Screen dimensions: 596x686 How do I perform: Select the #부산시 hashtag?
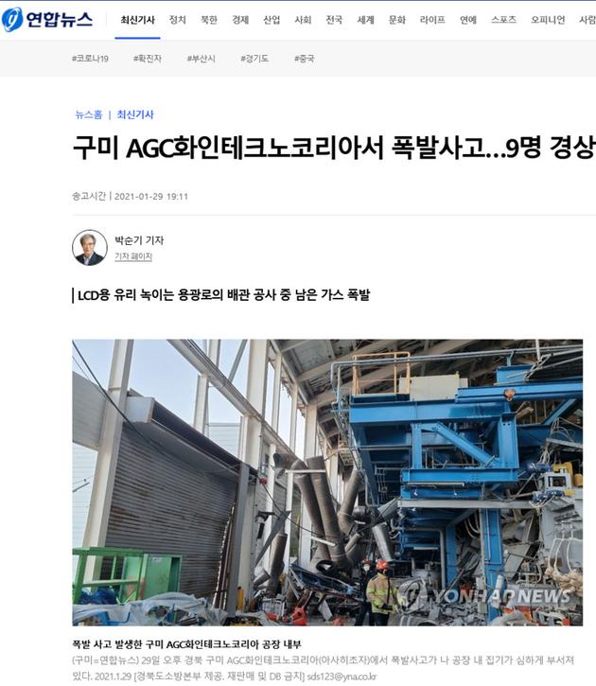(x=202, y=59)
